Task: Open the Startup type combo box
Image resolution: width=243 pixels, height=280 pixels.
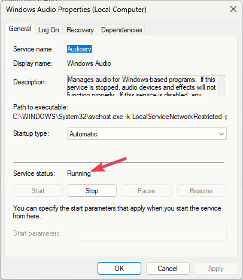Action: pos(147,134)
